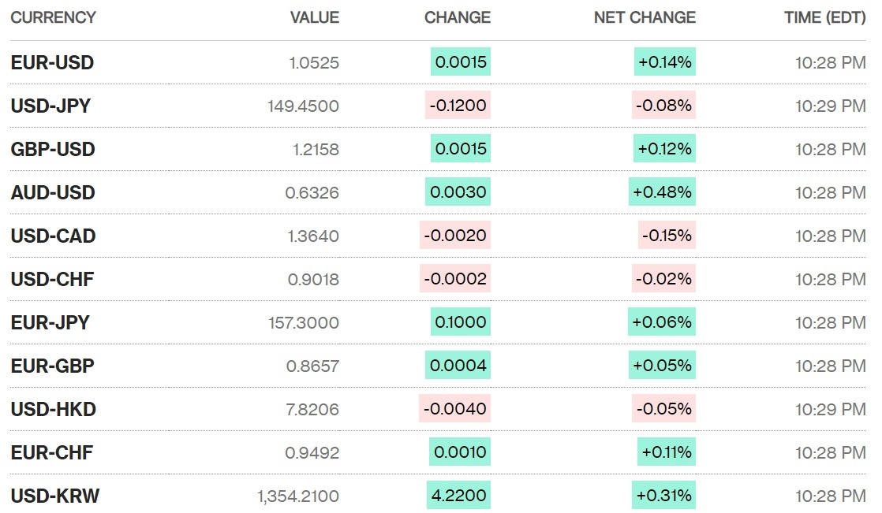Open the USD-HKD currency link
Screen dimensions: 882x513
pos(53,409)
